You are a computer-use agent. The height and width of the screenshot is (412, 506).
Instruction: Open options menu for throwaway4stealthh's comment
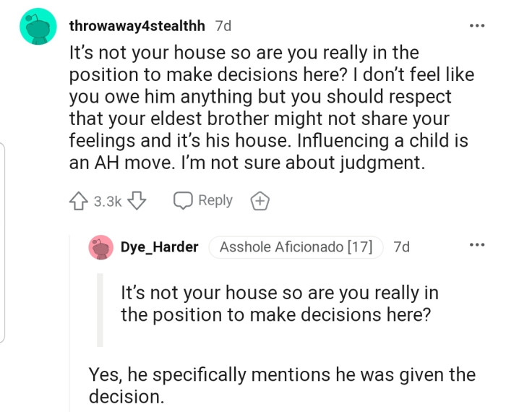click(x=476, y=26)
